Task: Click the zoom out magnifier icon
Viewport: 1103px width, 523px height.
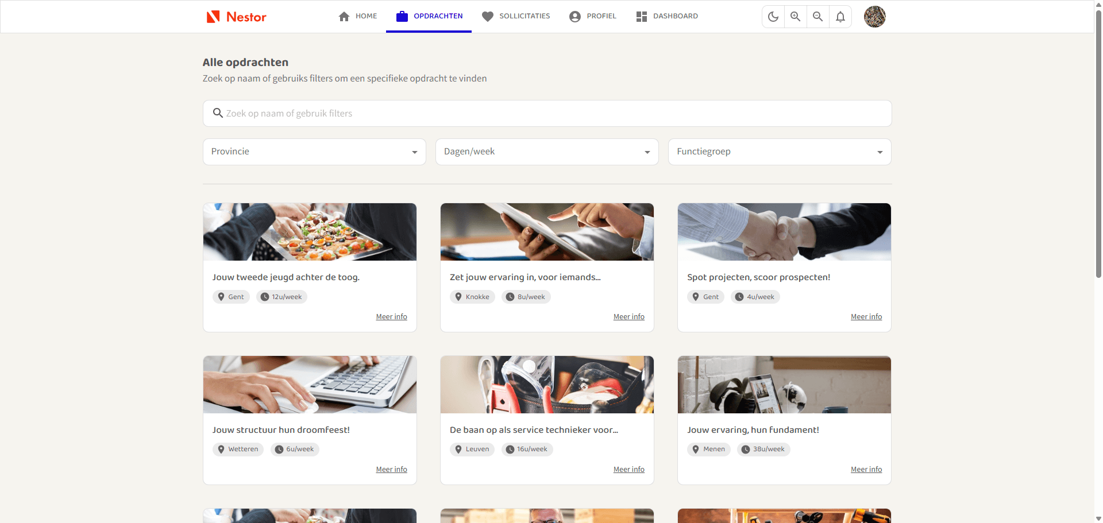Action: (x=818, y=17)
